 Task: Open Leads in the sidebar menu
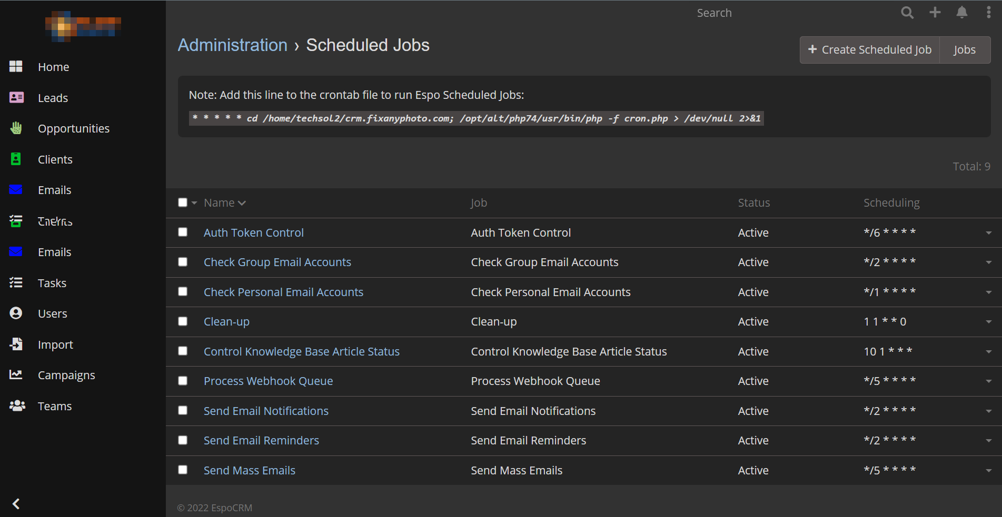tap(53, 98)
